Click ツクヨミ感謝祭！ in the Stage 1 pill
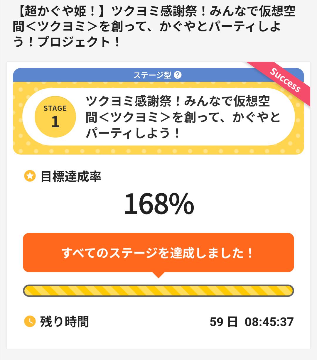The height and width of the screenshot is (360, 317). click(x=134, y=102)
